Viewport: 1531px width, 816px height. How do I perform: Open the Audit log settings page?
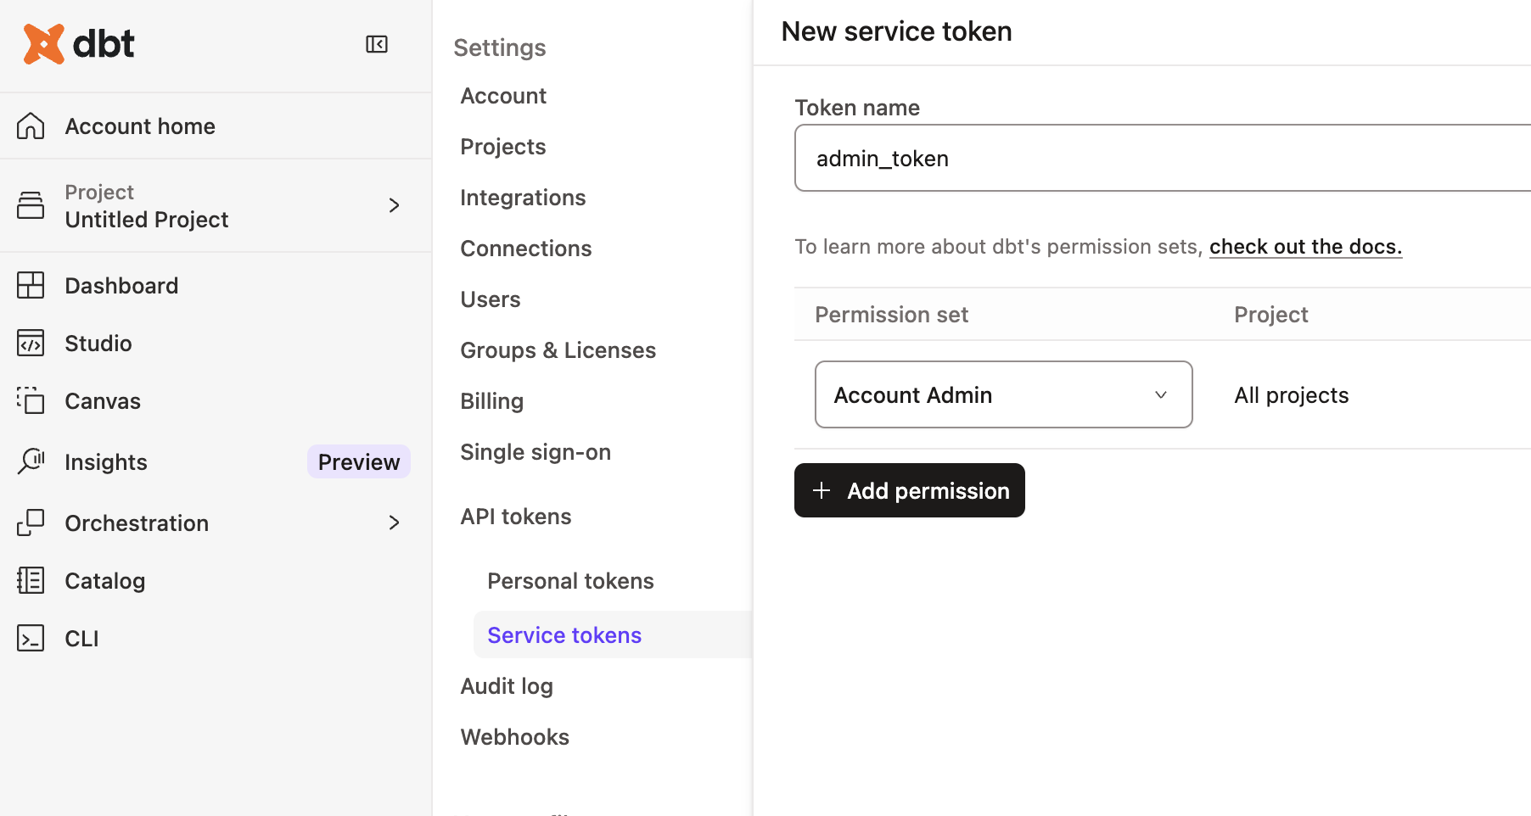(507, 686)
